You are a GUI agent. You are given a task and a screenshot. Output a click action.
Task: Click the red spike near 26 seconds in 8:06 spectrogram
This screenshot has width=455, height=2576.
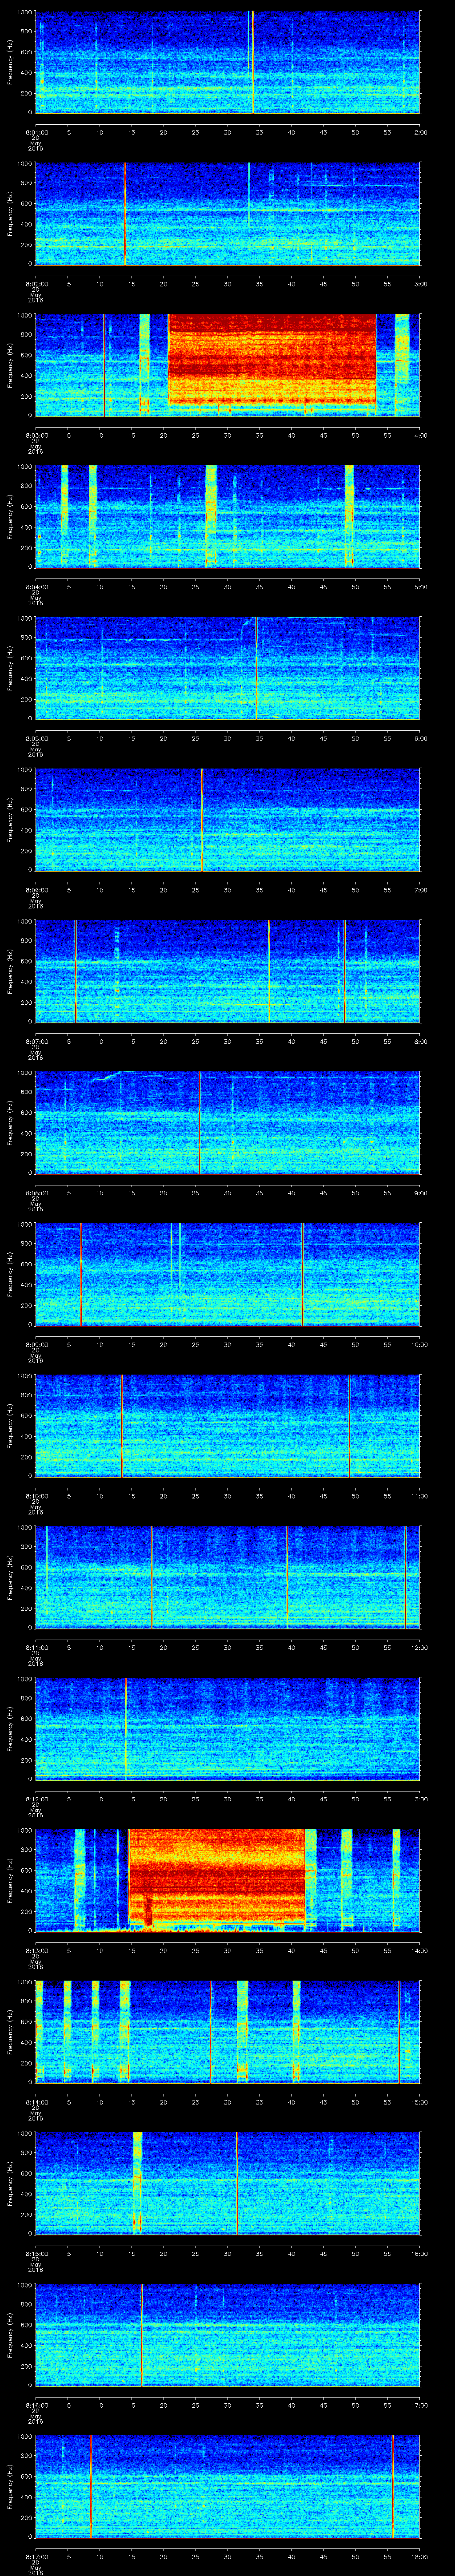(202, 819)
